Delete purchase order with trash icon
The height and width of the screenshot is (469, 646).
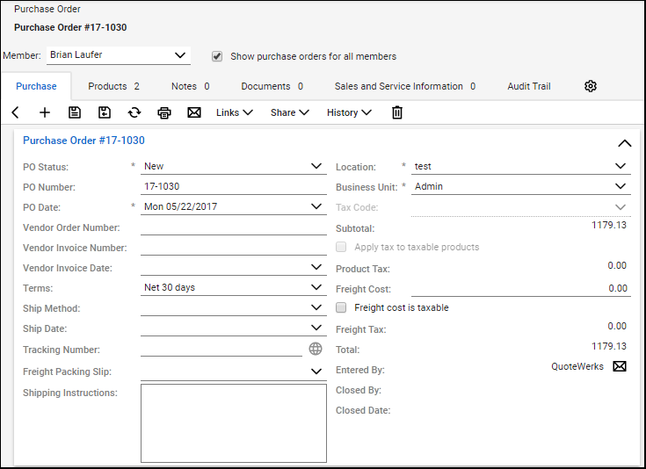(397, 112)
